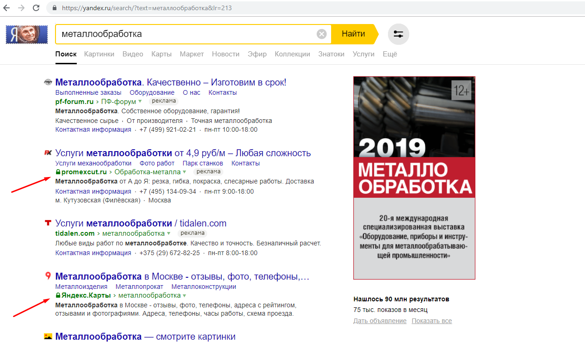Open the Ещё menu
Viewport: 585px width, 342px height.
coord(390,54)
